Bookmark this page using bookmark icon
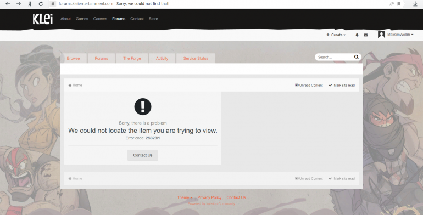Screen dimensions: 423x215 399,4
